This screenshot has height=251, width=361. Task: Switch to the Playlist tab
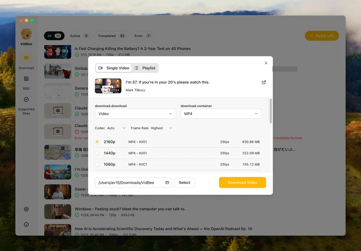145,68
